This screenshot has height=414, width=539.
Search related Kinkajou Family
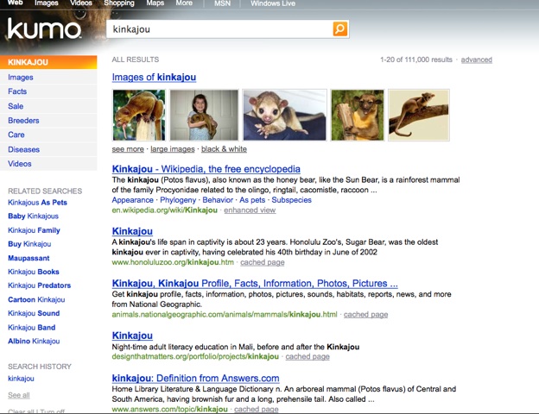click(34, 230)
